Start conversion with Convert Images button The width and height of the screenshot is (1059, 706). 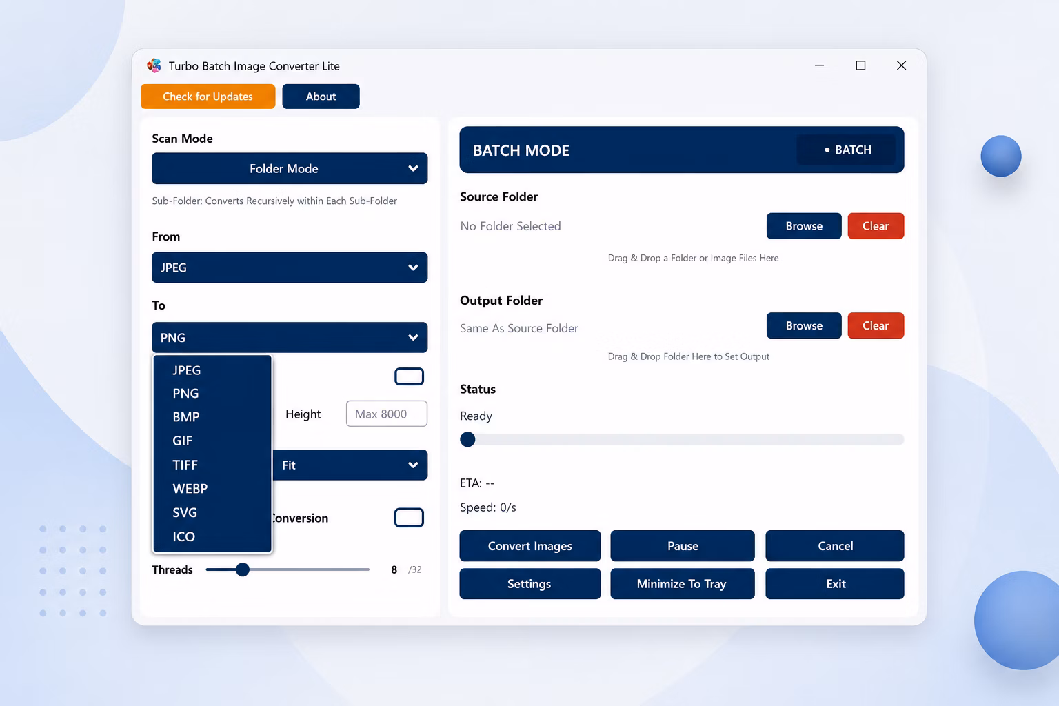pos(530,546)
